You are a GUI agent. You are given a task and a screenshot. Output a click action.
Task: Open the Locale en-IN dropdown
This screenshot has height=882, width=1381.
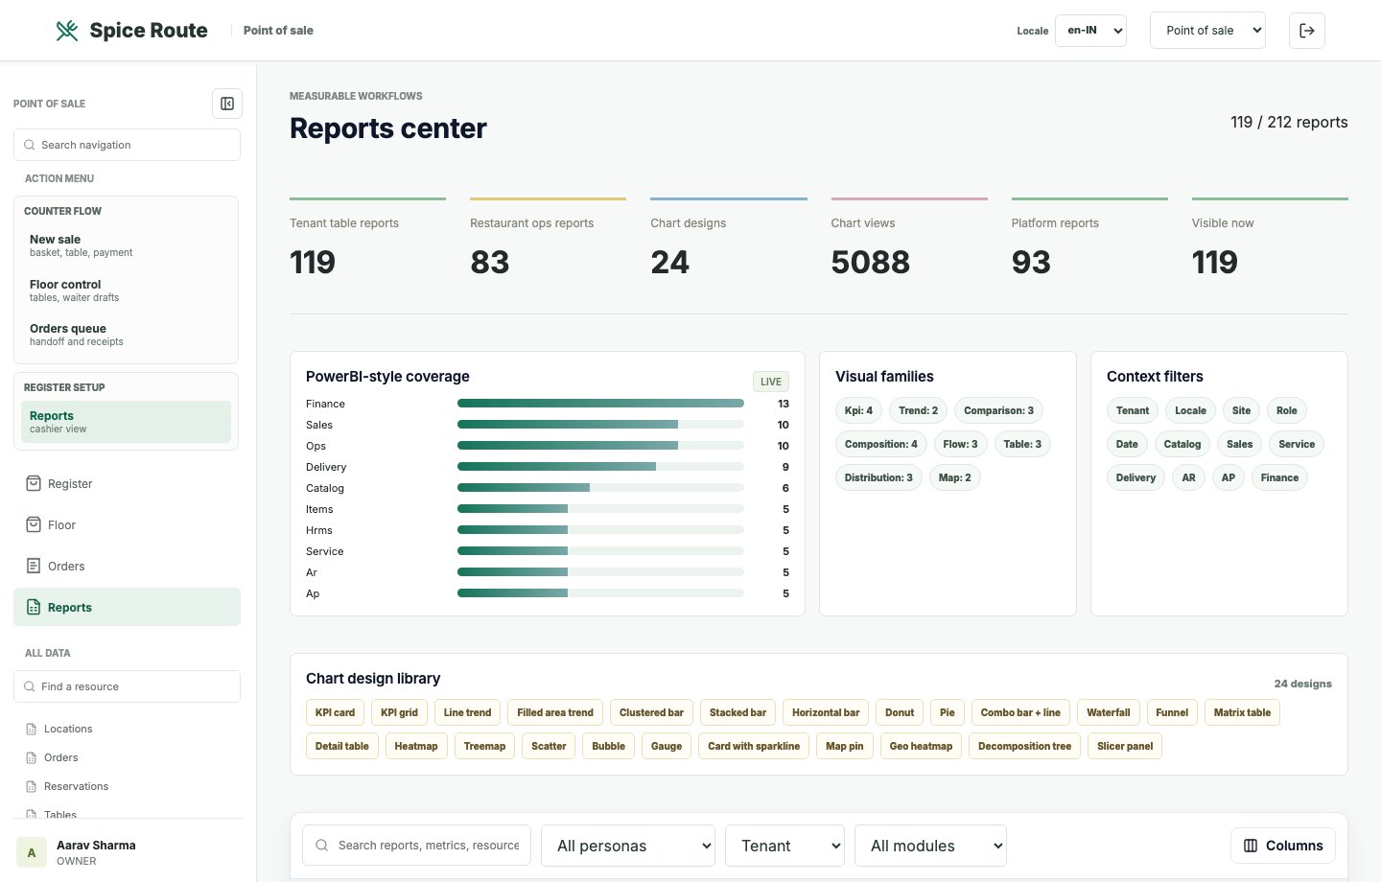1090,31
